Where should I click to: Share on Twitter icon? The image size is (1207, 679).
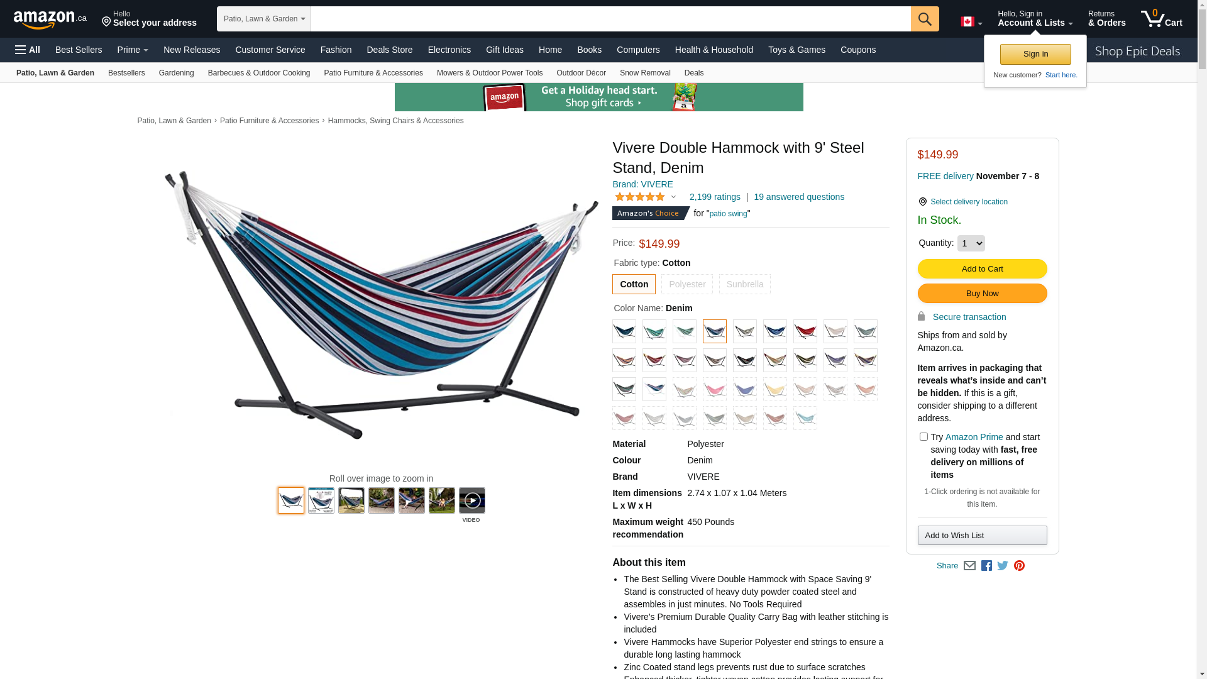(x=1003, y=566)
